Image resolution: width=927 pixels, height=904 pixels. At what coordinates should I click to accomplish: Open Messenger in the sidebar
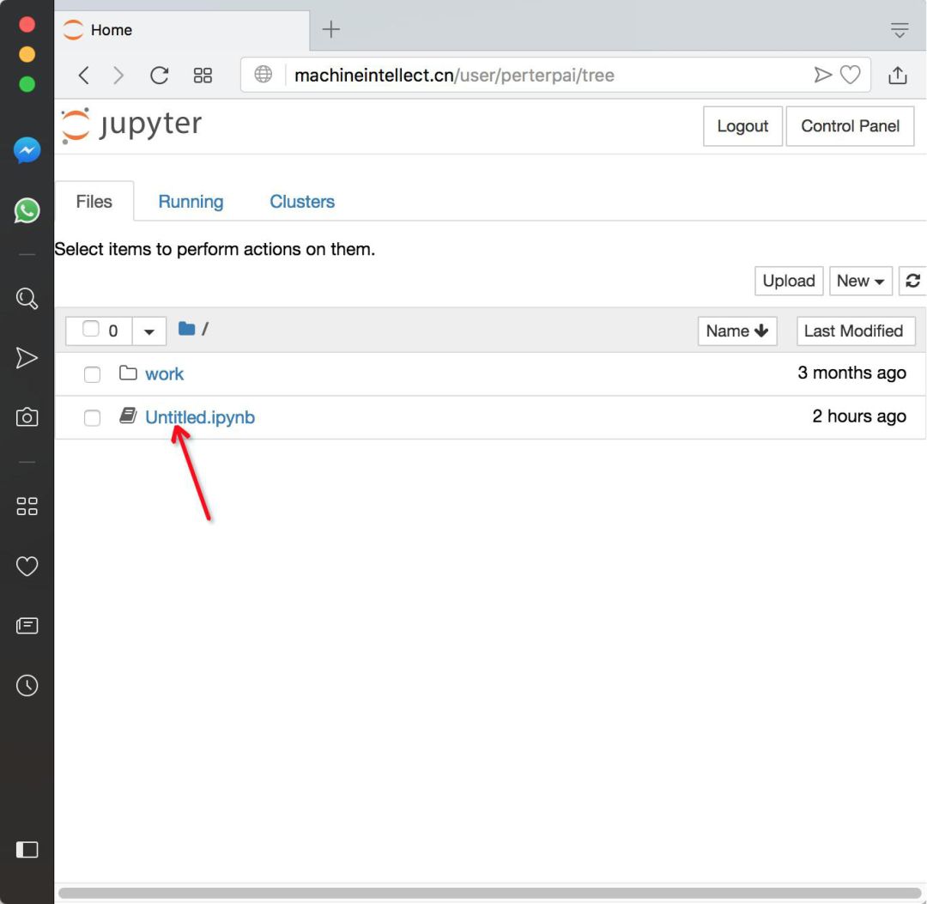tap(27, 151)
